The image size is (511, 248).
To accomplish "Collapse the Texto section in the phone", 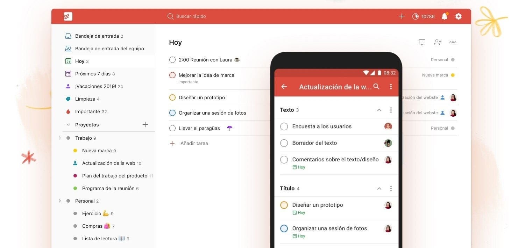I will 379,109.
